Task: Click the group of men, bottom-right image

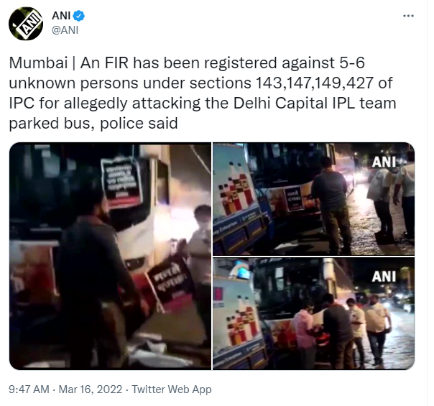Action: click(x=342, y=329)
